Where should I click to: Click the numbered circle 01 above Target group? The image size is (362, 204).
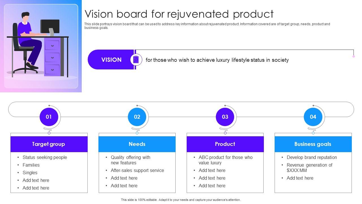(x=49, y=117)
